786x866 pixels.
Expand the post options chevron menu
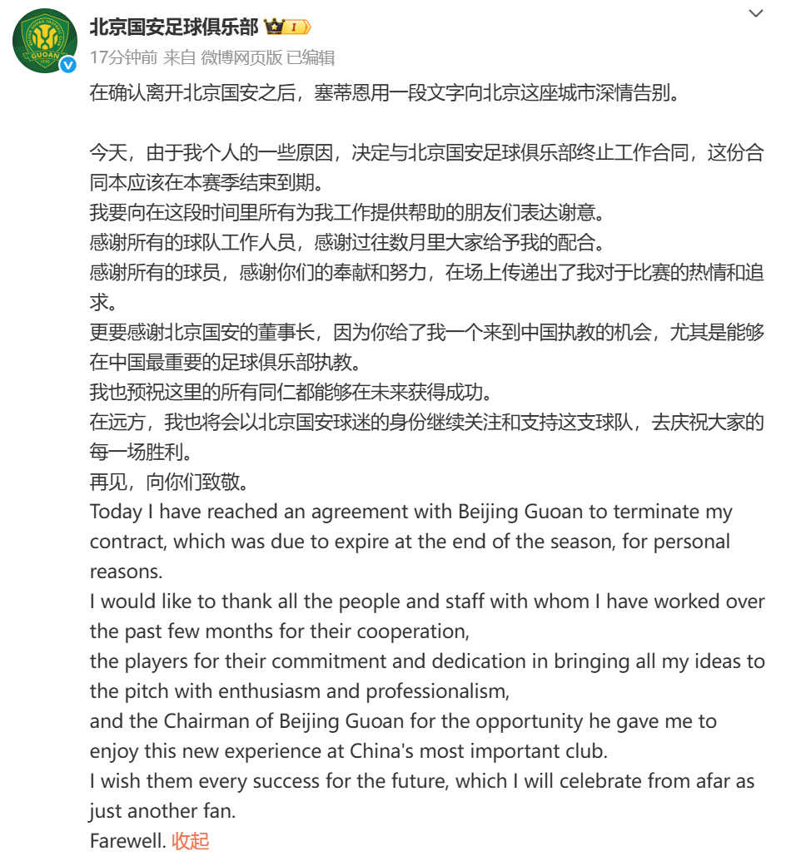point(756,13)
